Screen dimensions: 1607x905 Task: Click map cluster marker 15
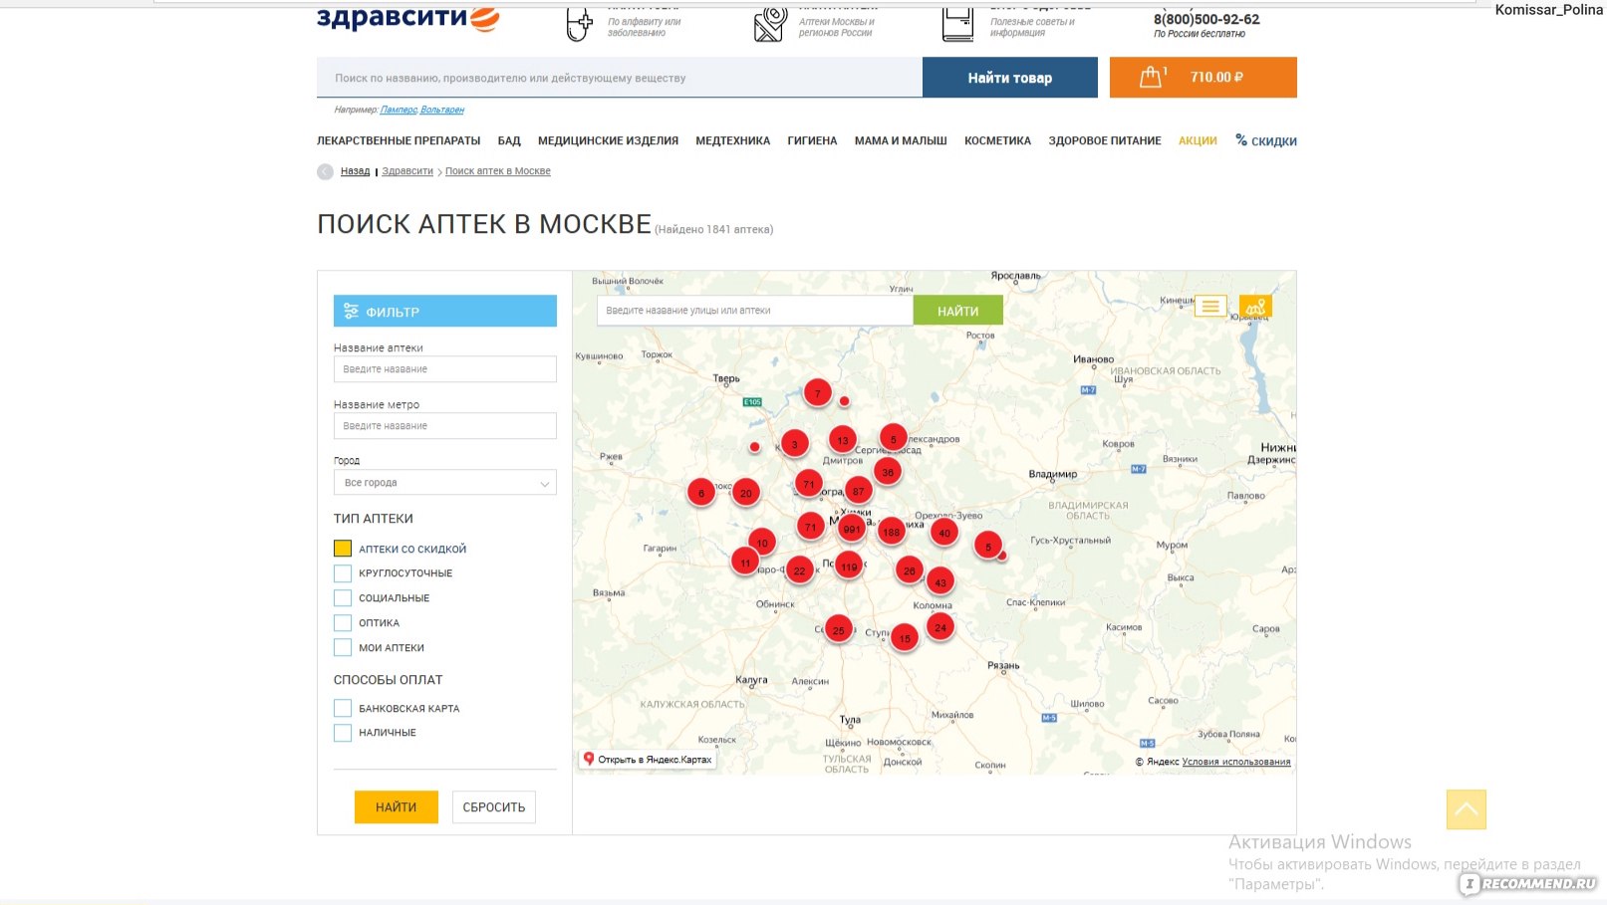904,638
